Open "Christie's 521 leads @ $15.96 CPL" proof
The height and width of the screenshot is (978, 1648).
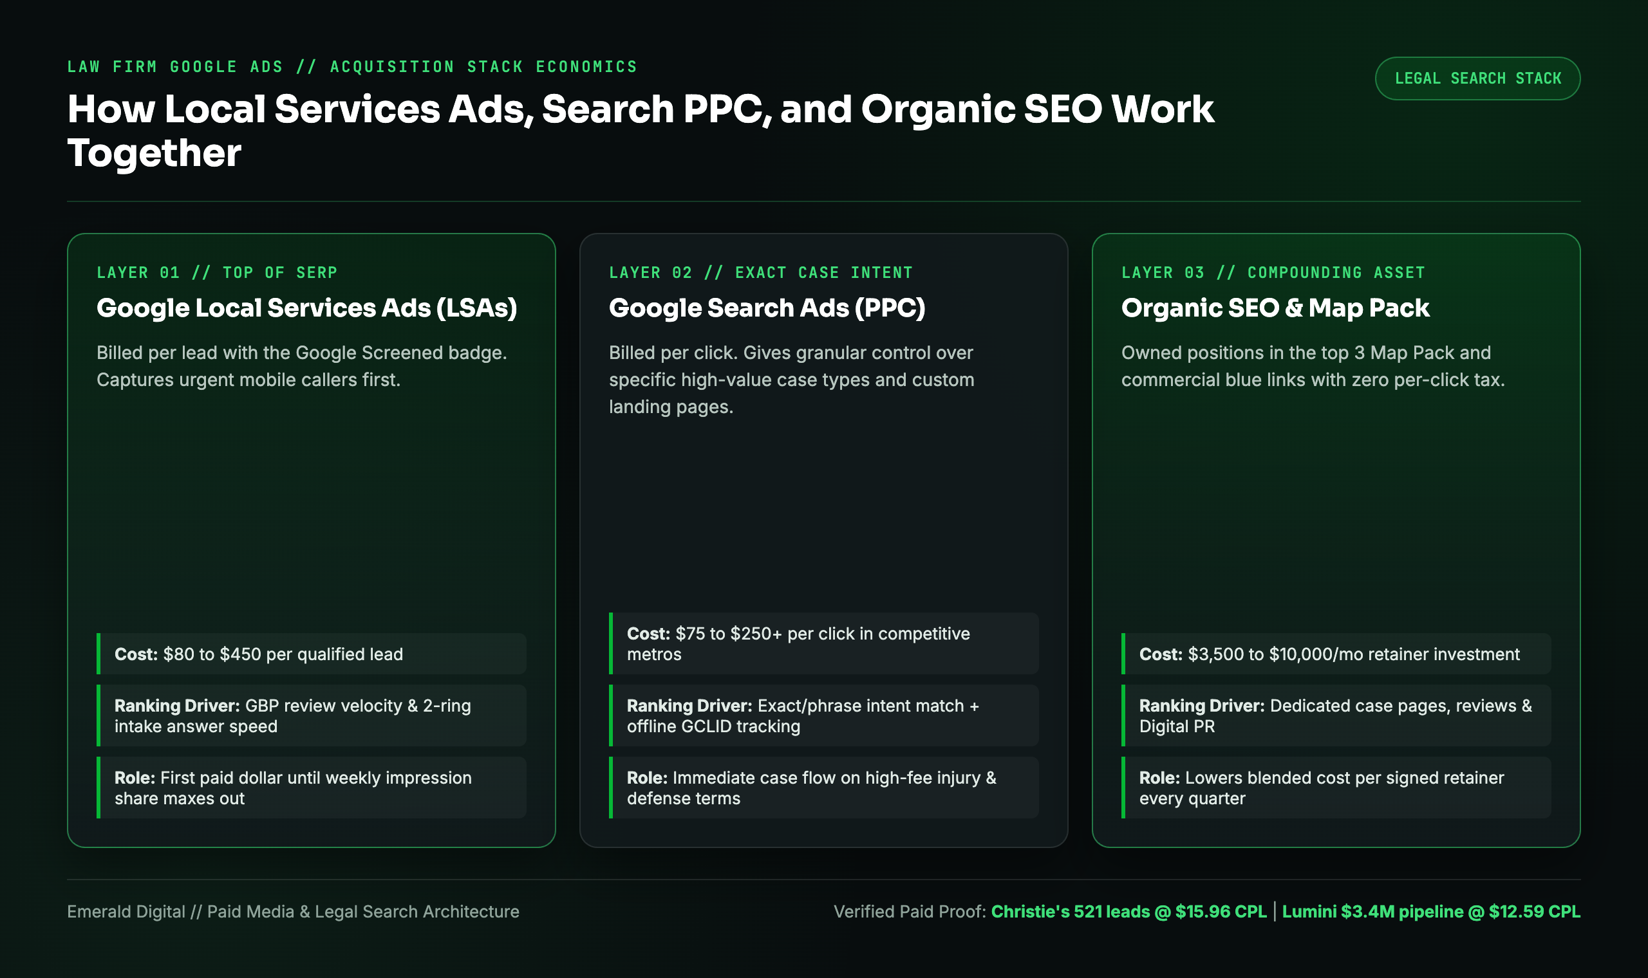[x=1128, y=912]
